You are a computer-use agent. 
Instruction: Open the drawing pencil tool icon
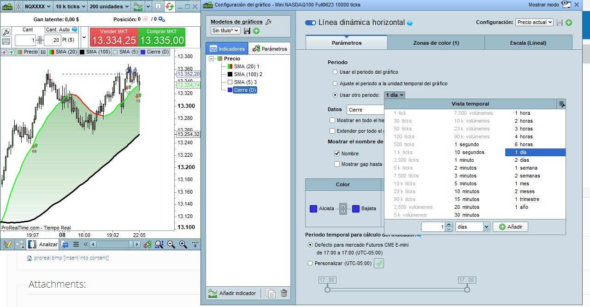[7, 244]
